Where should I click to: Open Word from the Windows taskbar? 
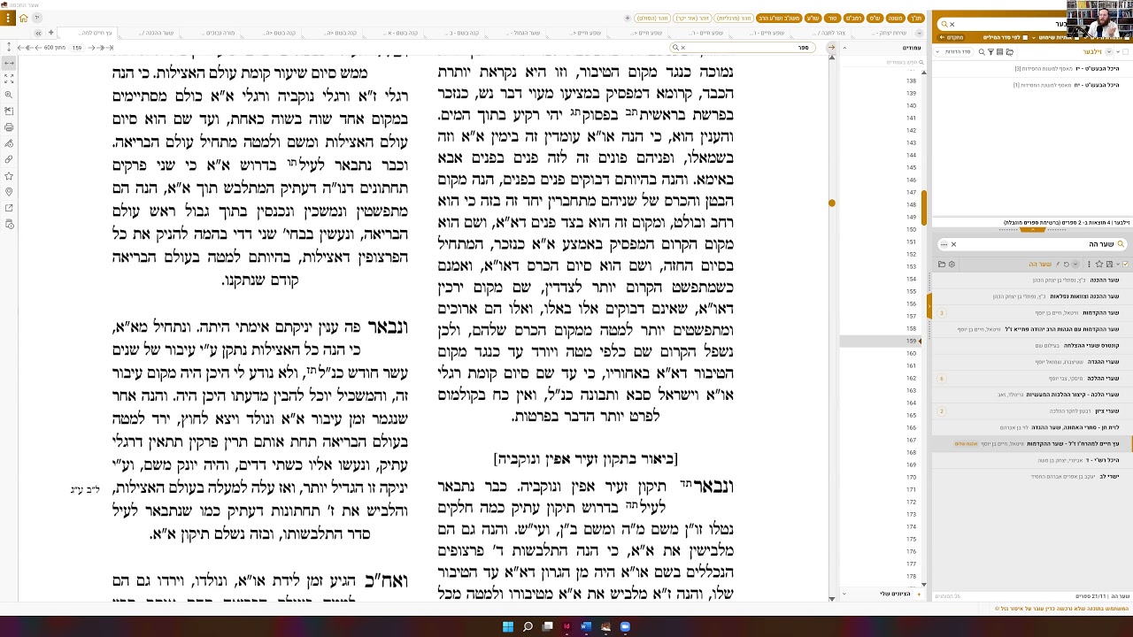tap(586, 626)
